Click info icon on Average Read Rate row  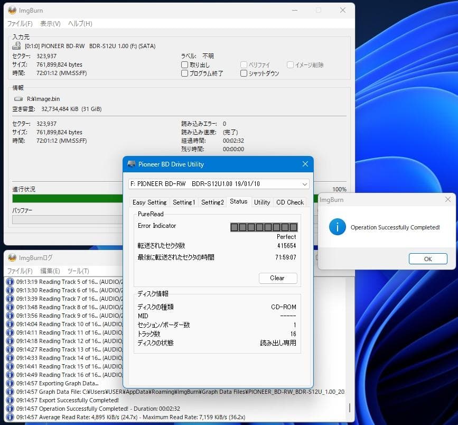coord(10,418)
